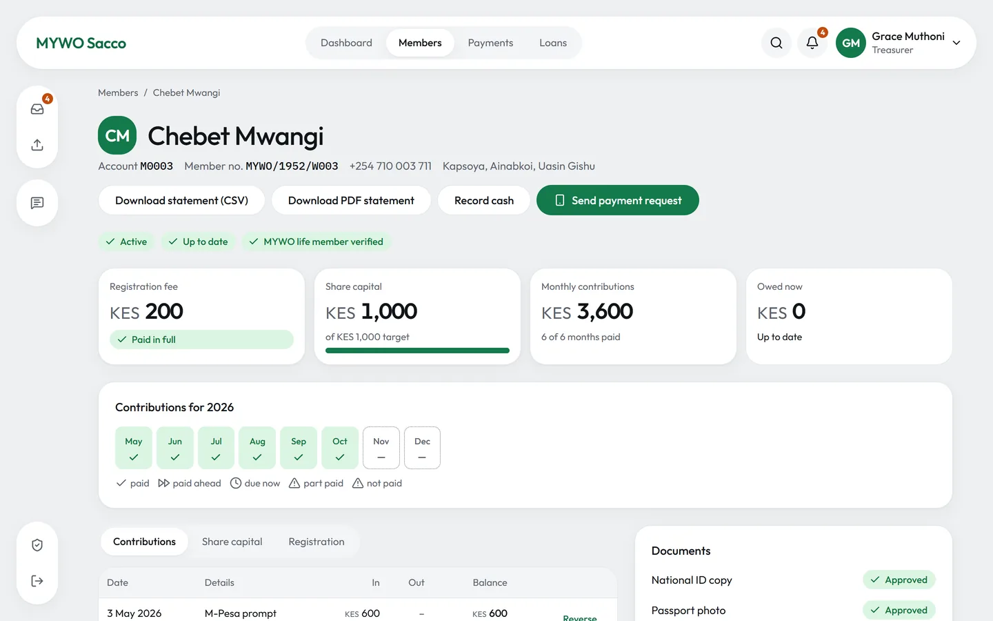993x621 pixels.
Task: Click the Chebet Mwangi breadcrumb
Action: coord(186,92)
